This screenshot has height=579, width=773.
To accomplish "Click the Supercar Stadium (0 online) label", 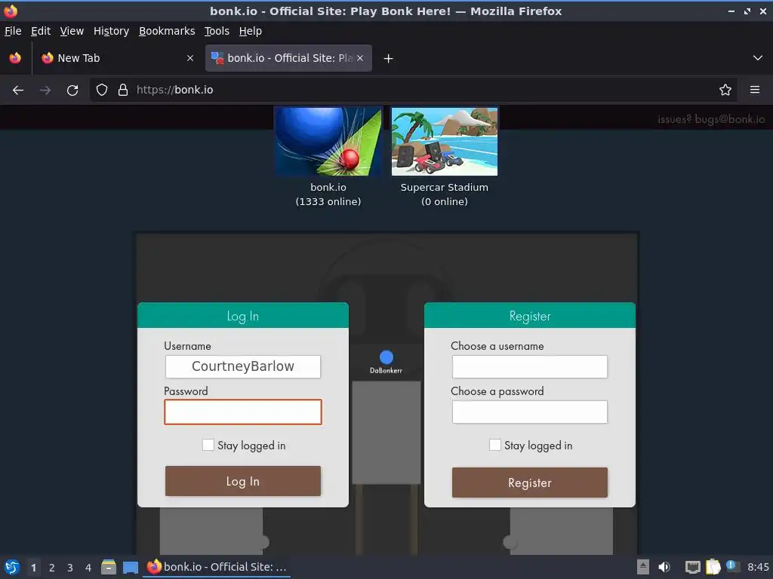I will tap(445, 195).
